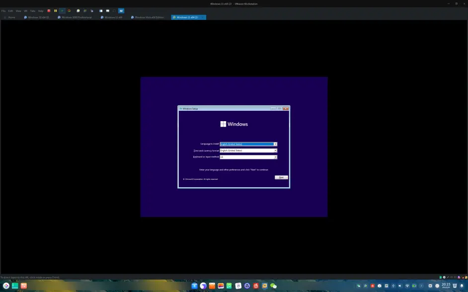468x292 pixels.
Task: Open the WeChat dock icon
Action: pos(273,286)
